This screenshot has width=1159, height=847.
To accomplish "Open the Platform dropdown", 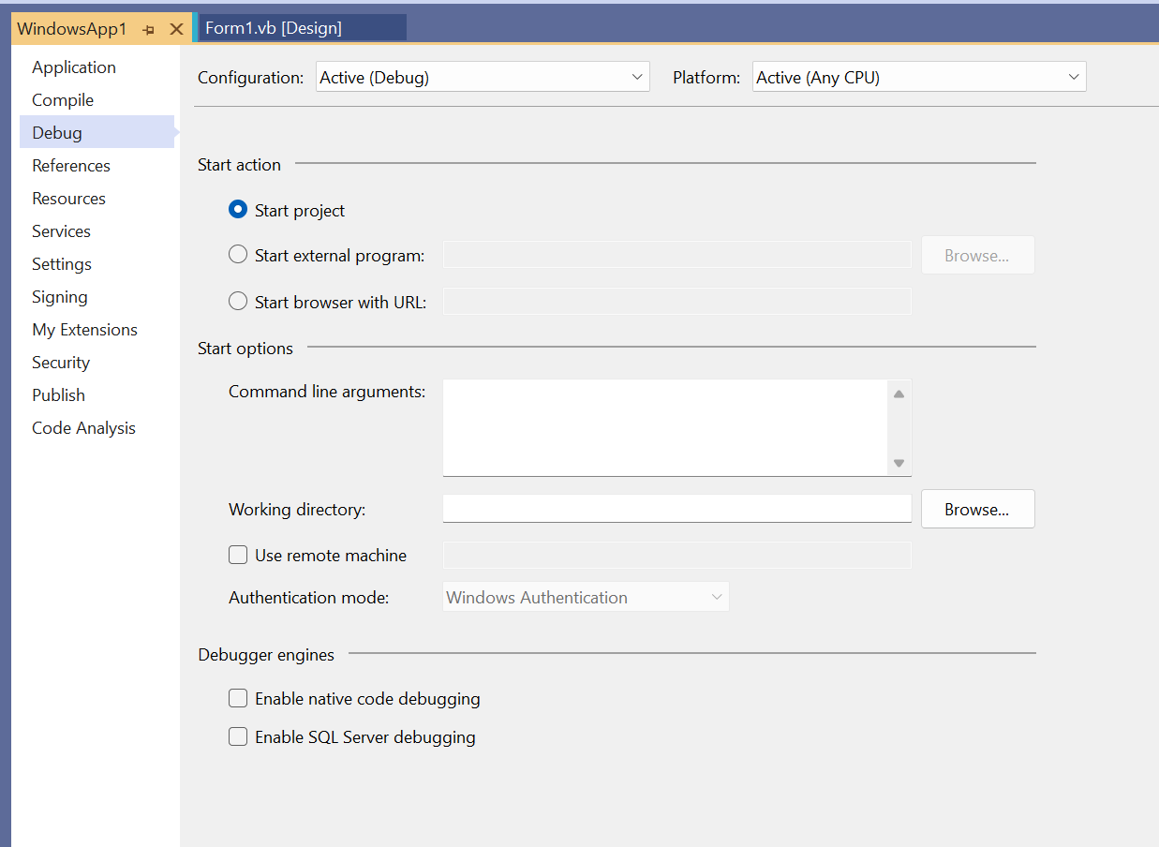I will pos(1073,76).
